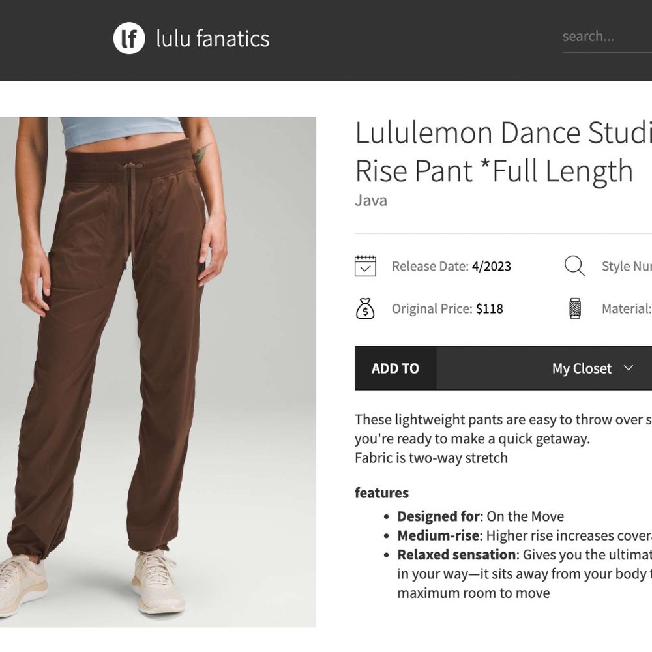Click the features section heading
Viewport: 652px width, 652px height.
point(381,493)
